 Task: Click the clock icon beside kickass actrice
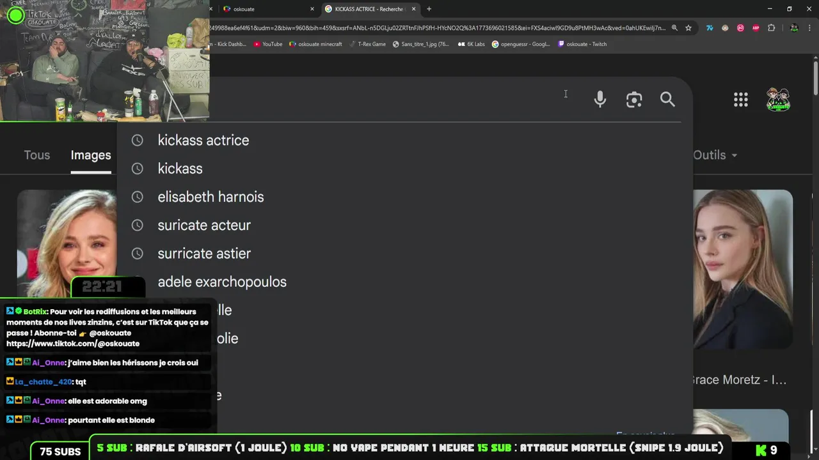click(137, 141)
